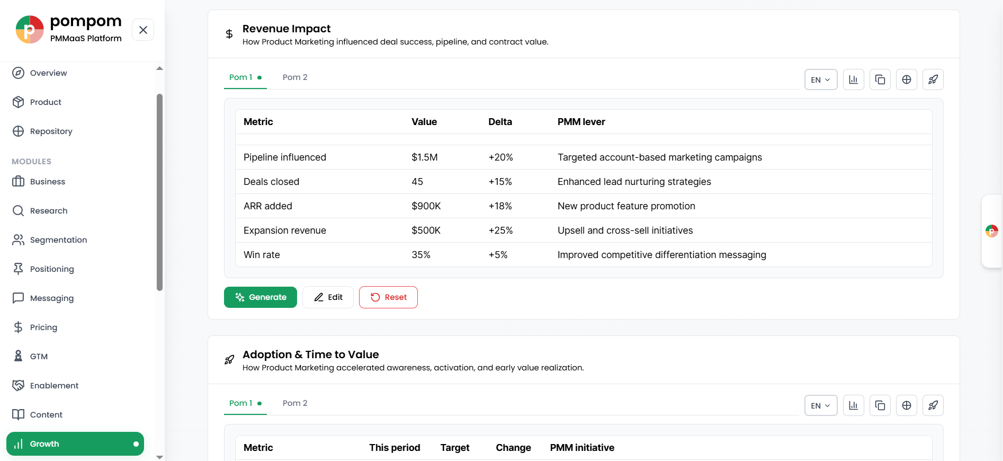Click the sidebar scroll down arrow
The image size is (1003, 461).
point(159,457)
